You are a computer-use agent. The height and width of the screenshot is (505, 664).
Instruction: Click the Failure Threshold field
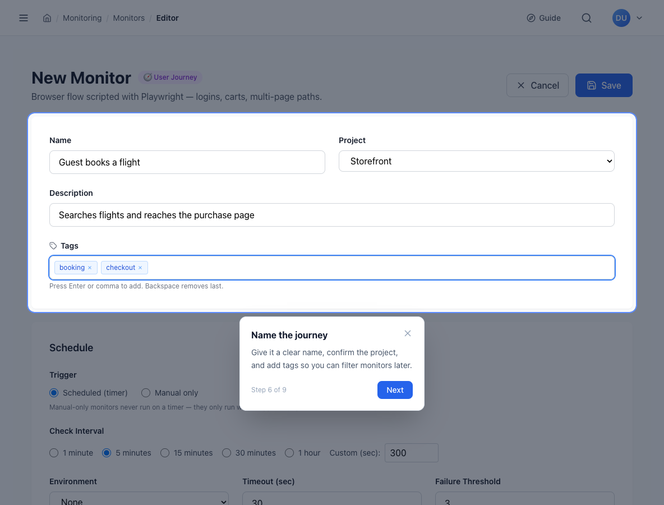point(525,499)
